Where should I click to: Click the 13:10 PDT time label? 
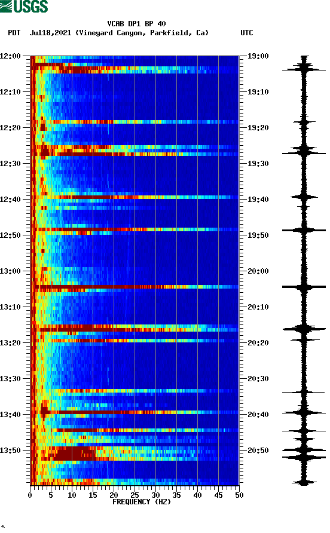(x=10, y=307)
